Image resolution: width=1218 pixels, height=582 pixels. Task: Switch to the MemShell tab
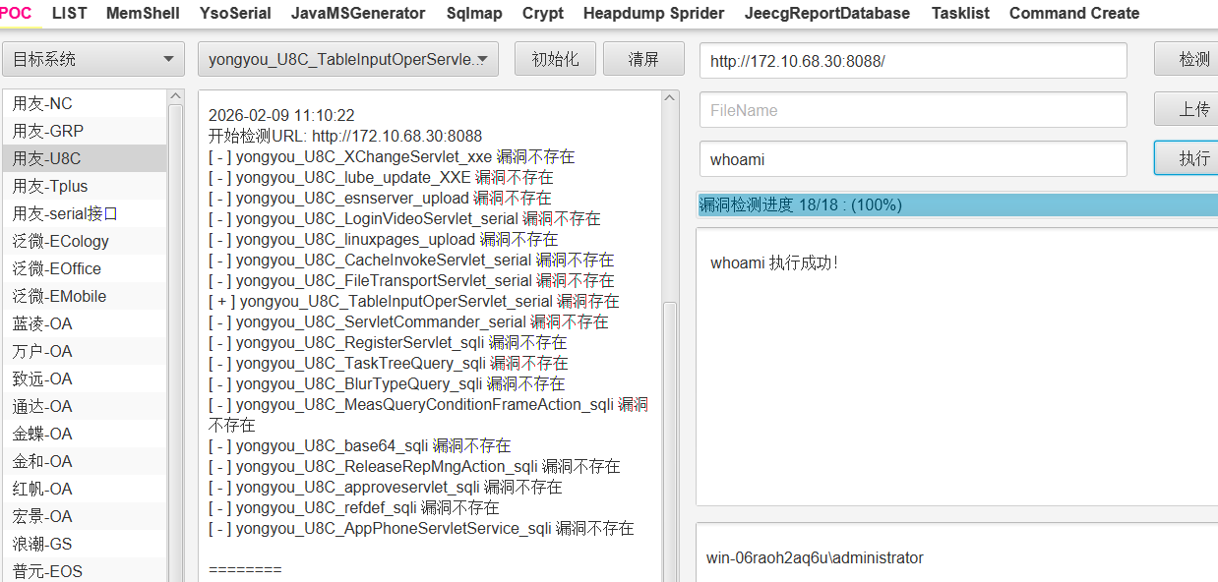pos(143,13)
